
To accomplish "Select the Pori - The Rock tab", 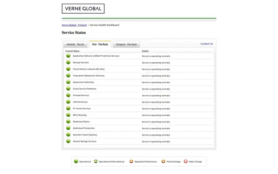I will (x=100, y=45).
